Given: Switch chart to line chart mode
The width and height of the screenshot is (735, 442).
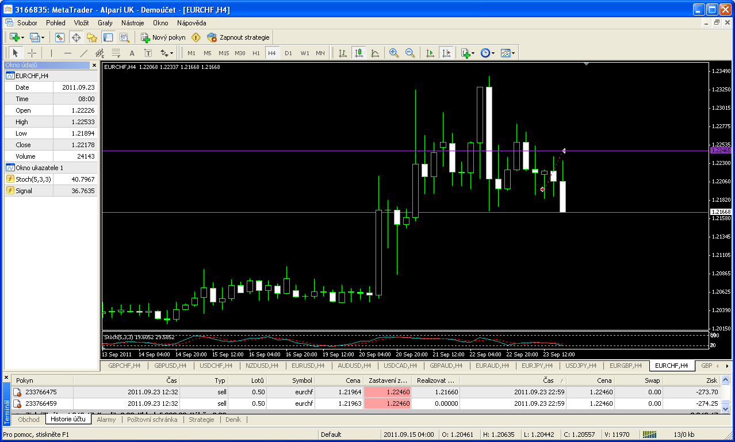Looking at the screenshot, I should pyautogui.click(x=375, y=53).
